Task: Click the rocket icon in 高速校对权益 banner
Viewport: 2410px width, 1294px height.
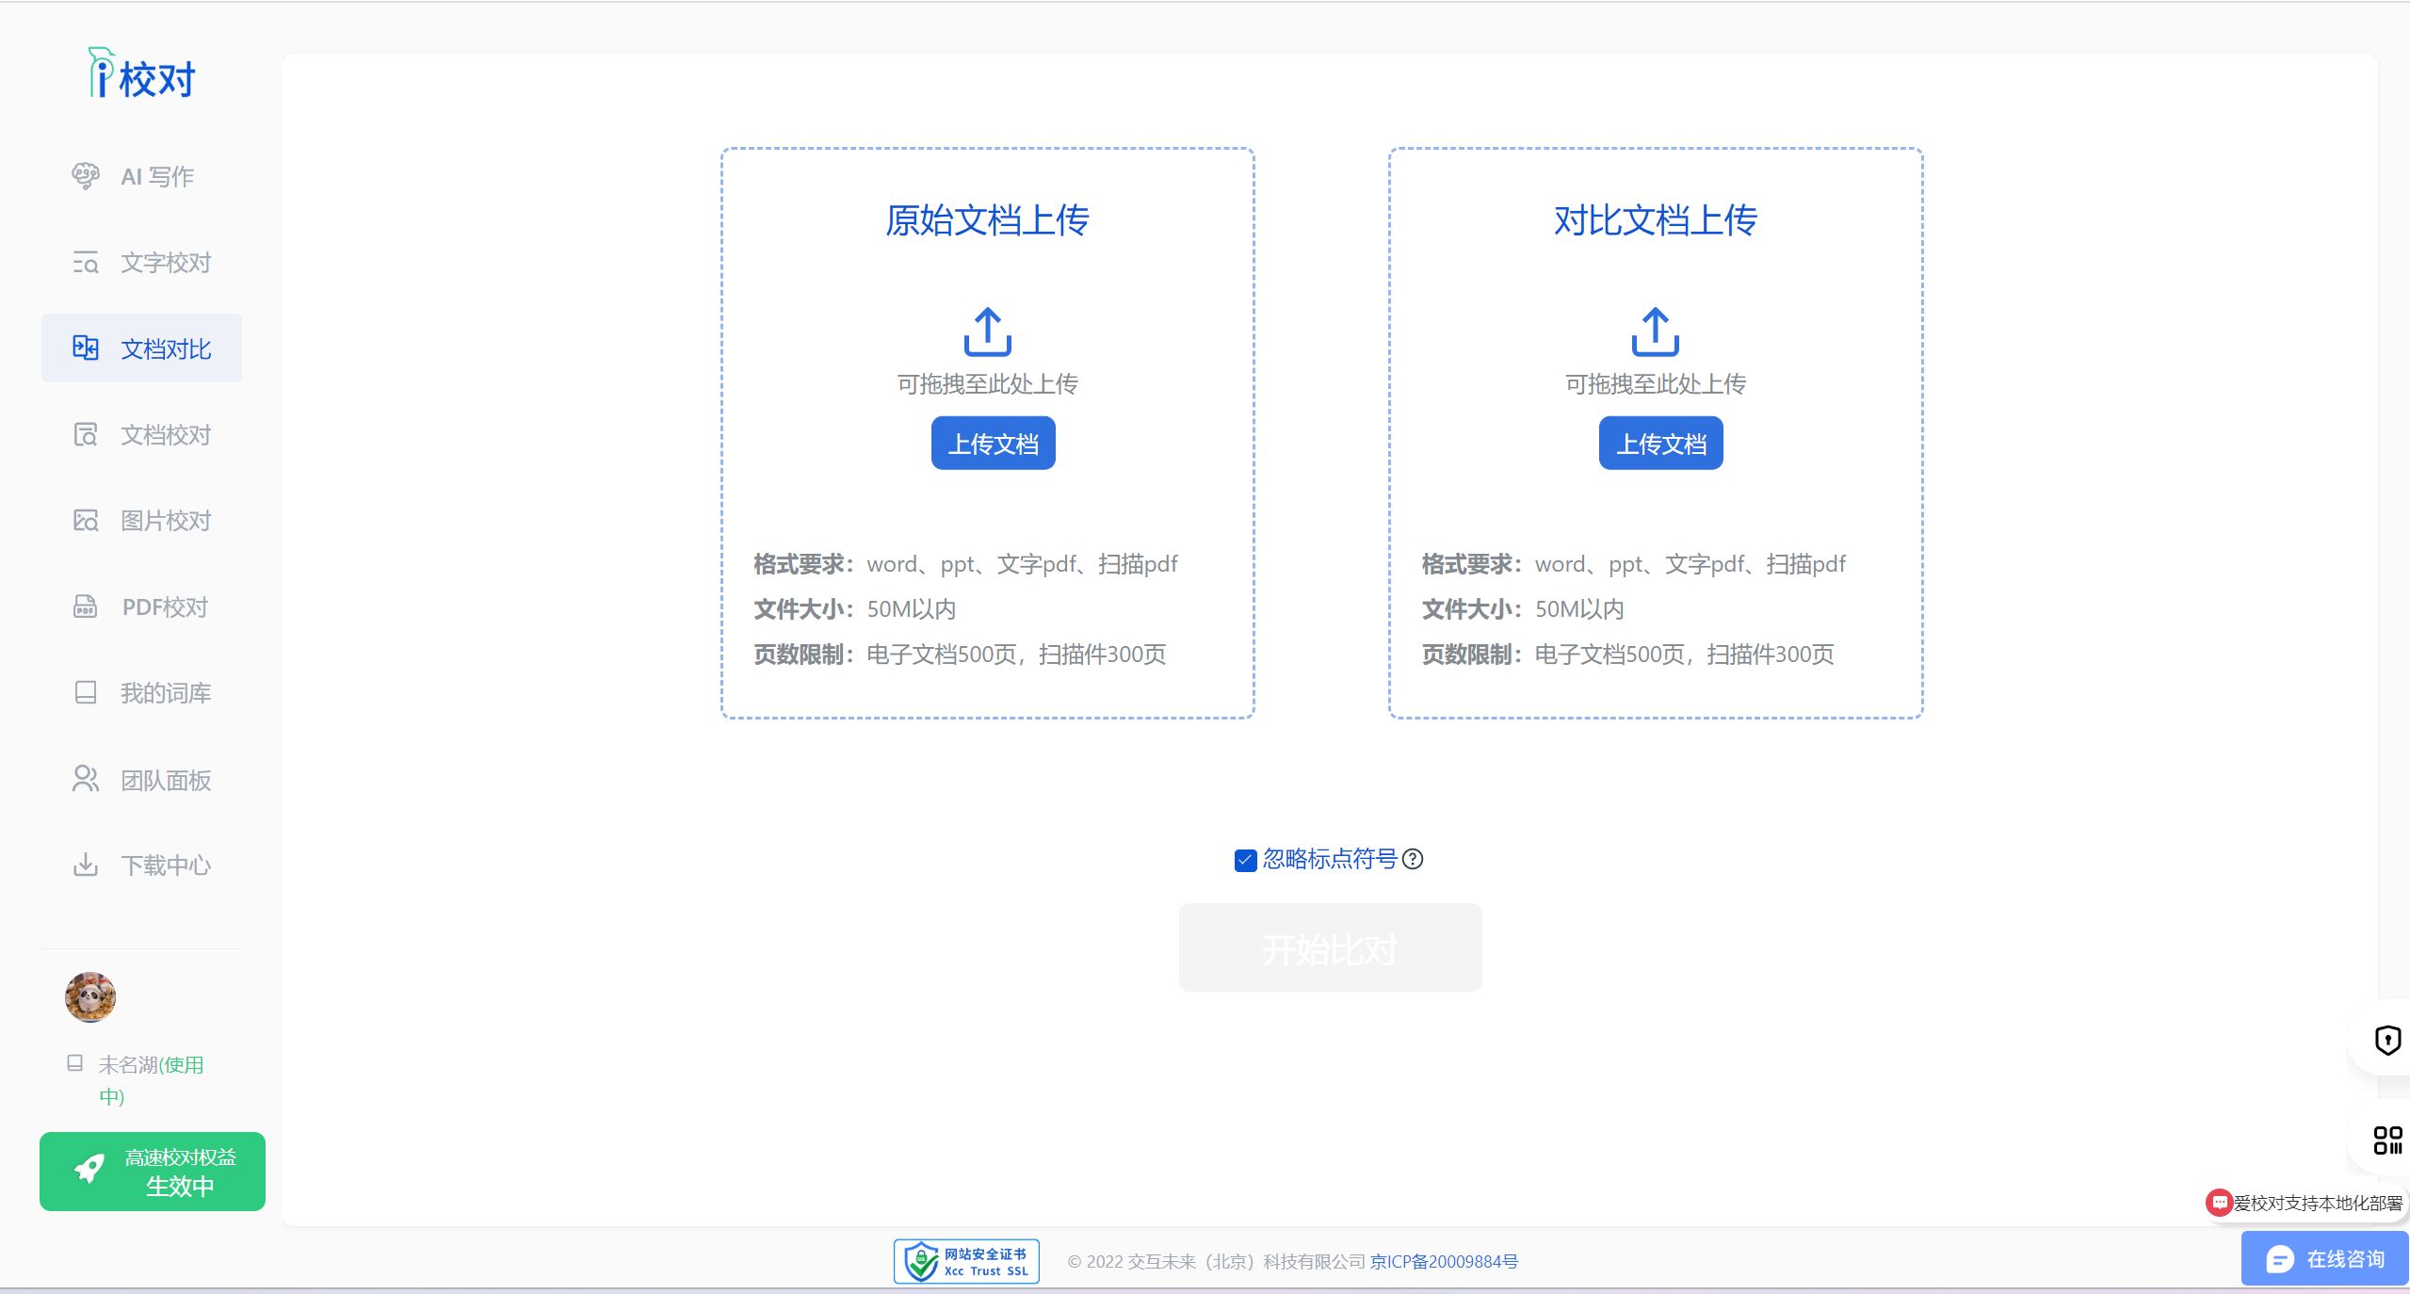Action: 89,1170
